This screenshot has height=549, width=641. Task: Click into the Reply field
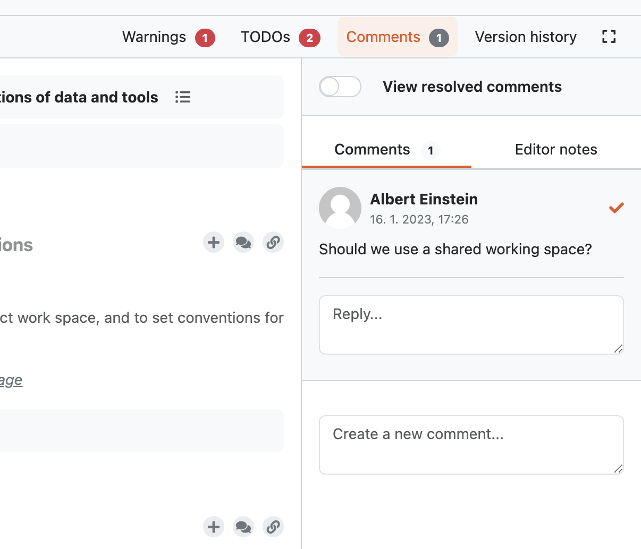pyautogui.click(x=471, y=325)
